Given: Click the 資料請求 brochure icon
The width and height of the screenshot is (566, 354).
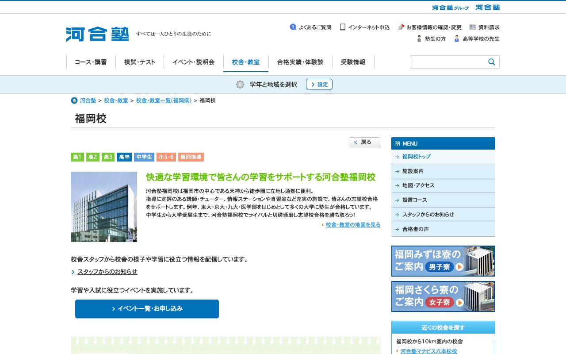Looking at the screenshot, I should pos(473,27).
